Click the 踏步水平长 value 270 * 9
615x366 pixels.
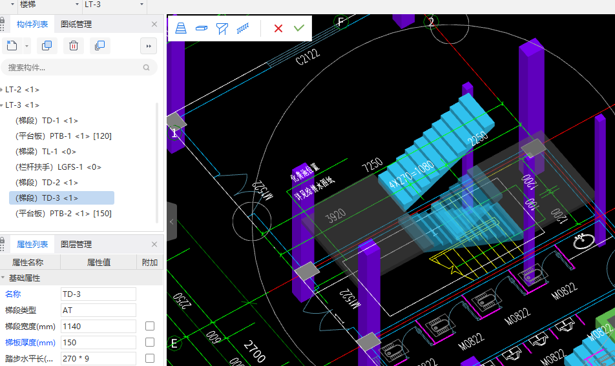98,358
